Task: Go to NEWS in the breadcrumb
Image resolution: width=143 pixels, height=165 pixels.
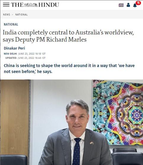Action: [6, 15]
